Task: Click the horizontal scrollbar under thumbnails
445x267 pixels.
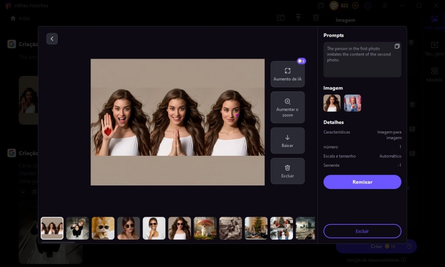Action: point(57,242)
